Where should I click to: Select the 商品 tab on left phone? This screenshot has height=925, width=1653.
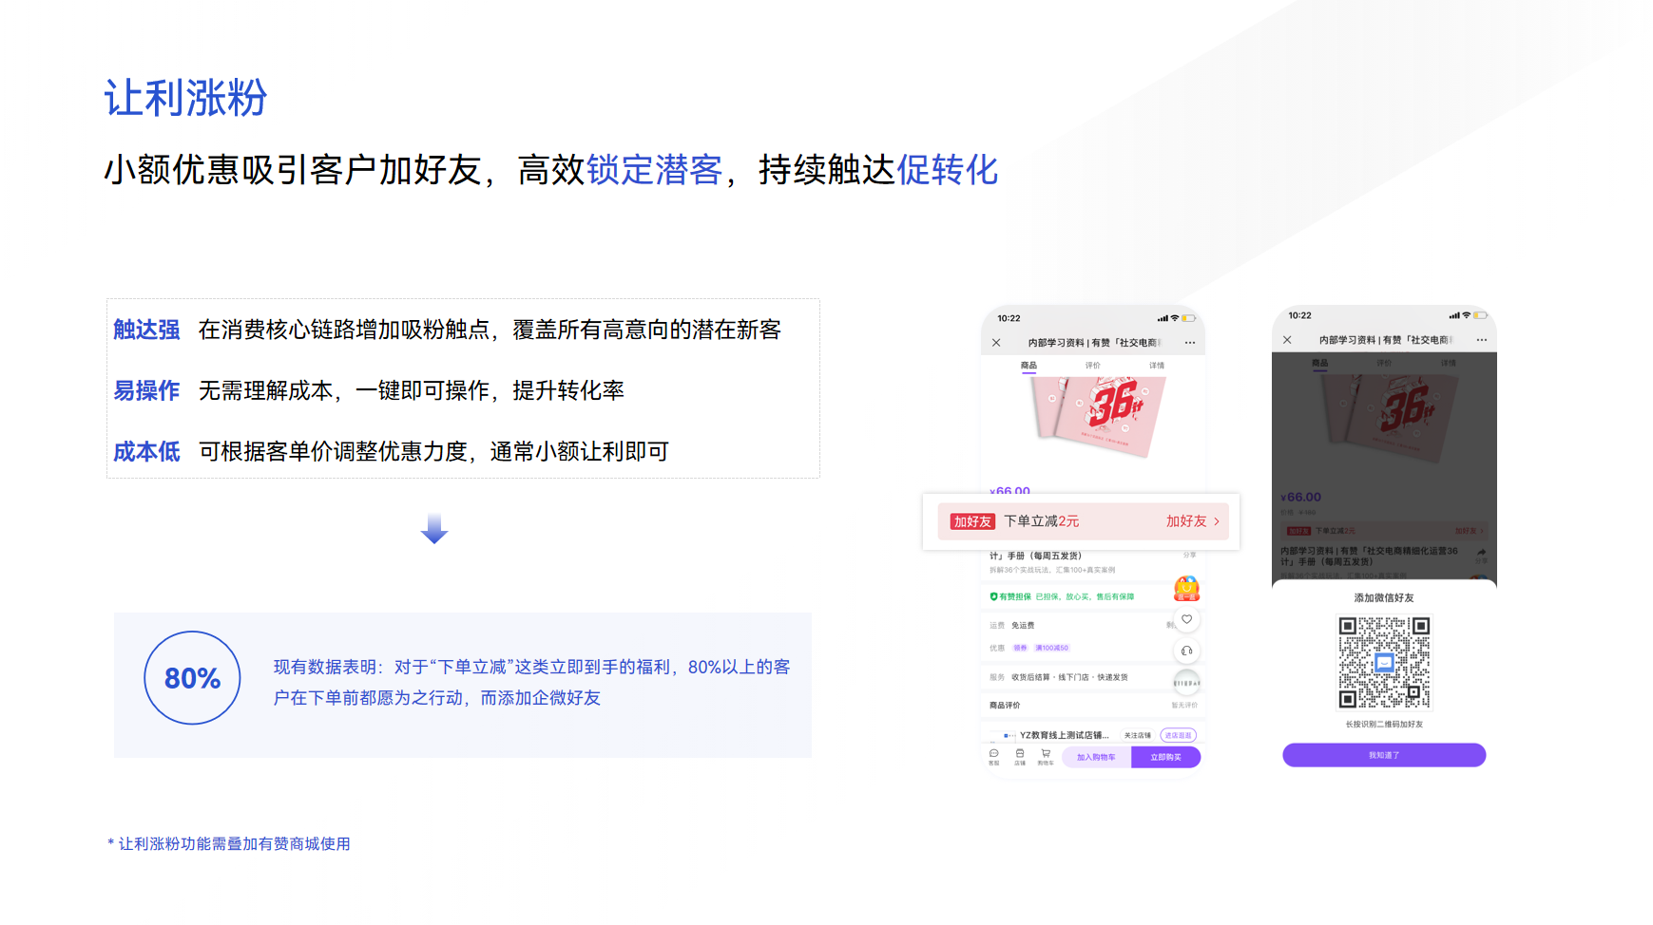1028,366
